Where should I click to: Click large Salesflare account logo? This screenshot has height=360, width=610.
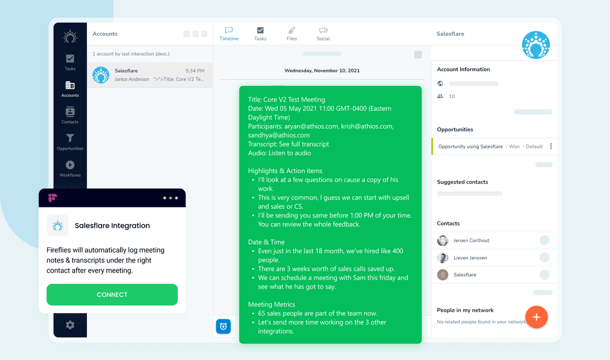(x=536, y=45)
